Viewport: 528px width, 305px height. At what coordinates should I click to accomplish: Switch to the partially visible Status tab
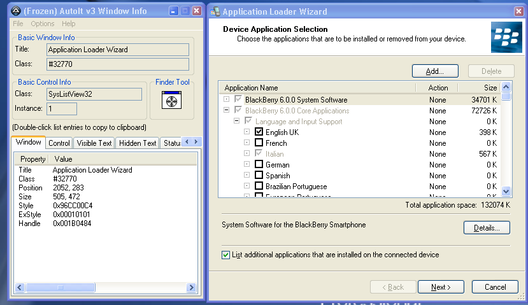coord(171,143)
